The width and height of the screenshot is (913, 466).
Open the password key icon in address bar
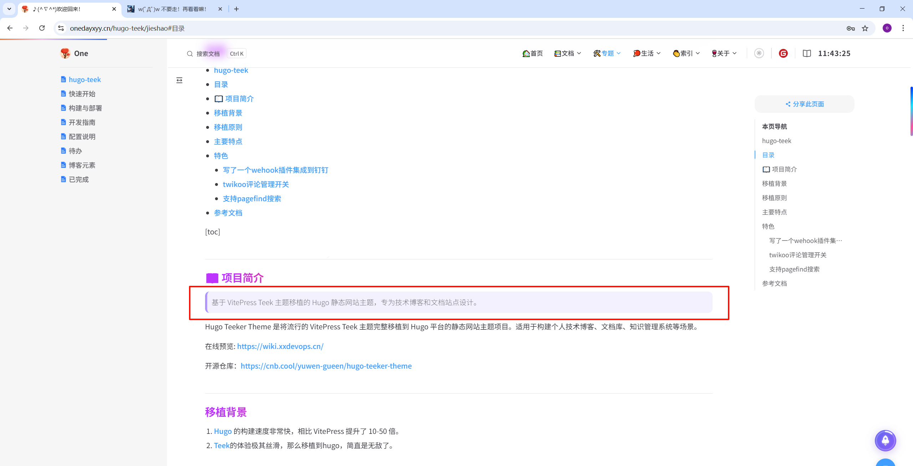(x=851, y=28)
